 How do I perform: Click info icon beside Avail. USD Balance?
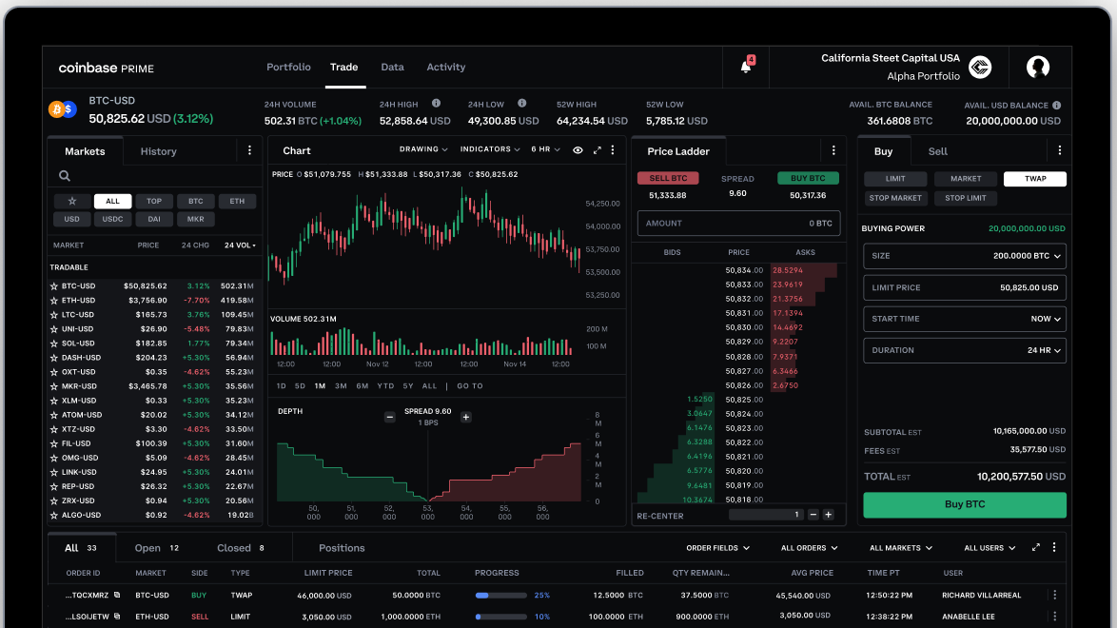(1056, 105)
